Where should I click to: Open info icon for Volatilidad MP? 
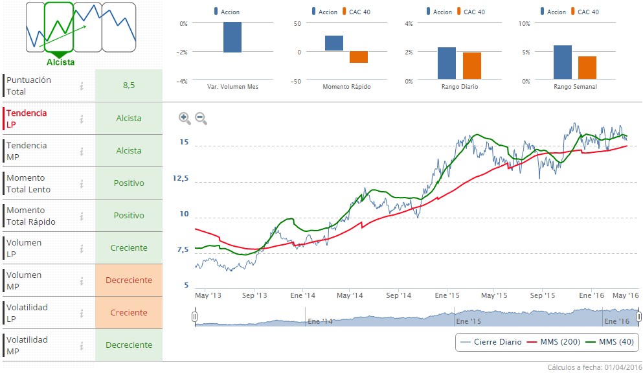(x=82, y=345)
